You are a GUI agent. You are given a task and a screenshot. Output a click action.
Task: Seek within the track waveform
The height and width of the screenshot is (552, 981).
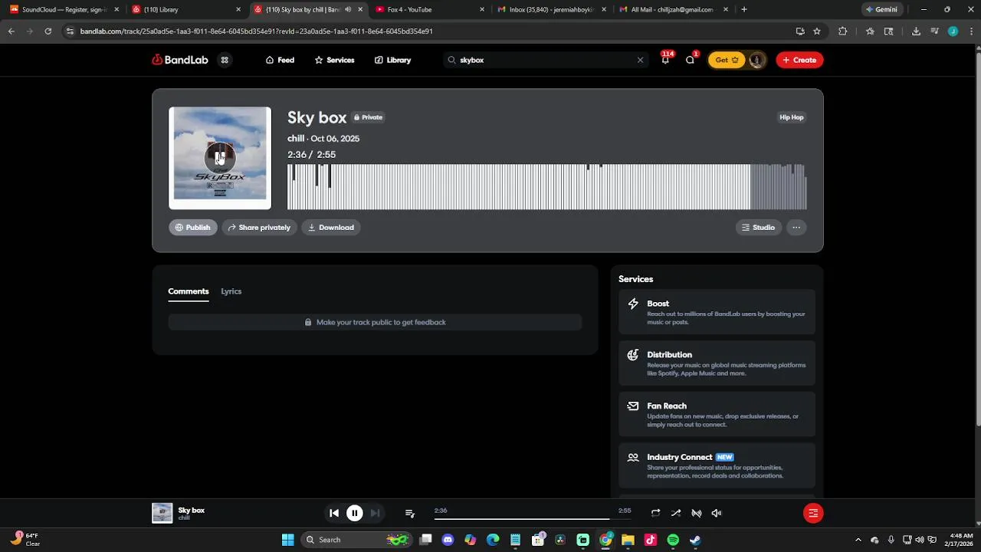[x=546, y=186]
